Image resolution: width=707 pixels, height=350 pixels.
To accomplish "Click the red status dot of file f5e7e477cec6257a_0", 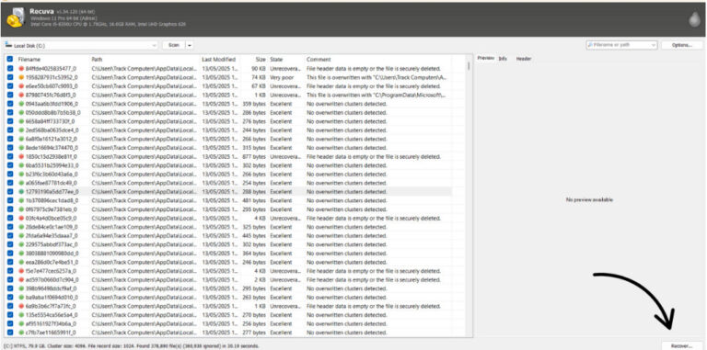I will [21, 271].
